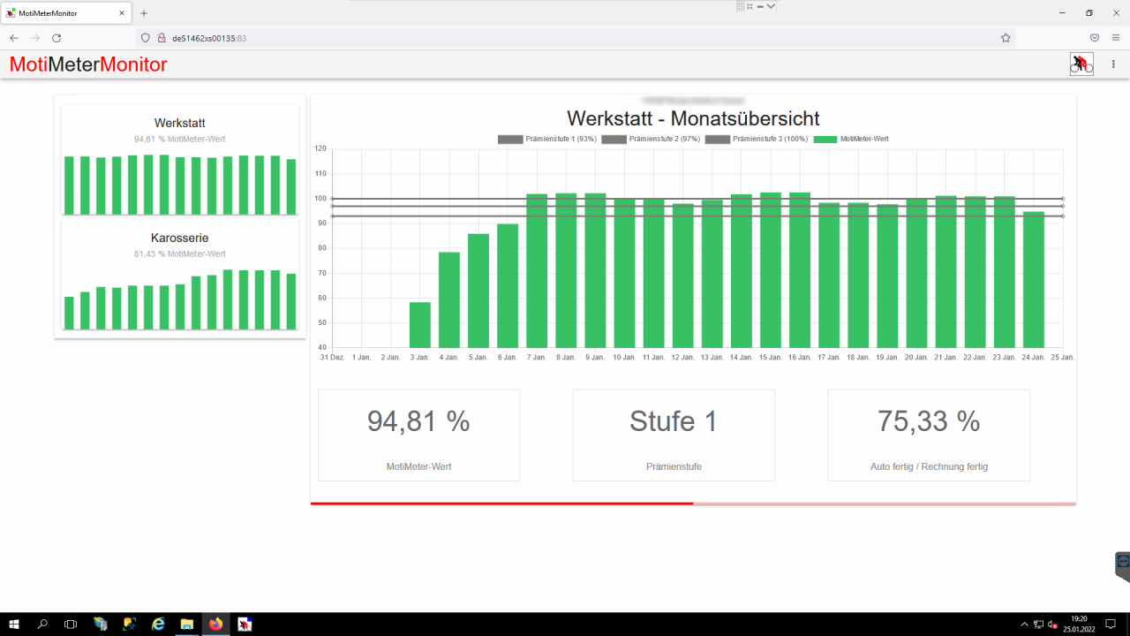Image resolution: width=1130 pixels, height=636 pixels.
Task: Click the cyclist logo icon top right
Action: (x=1081, y=63)
